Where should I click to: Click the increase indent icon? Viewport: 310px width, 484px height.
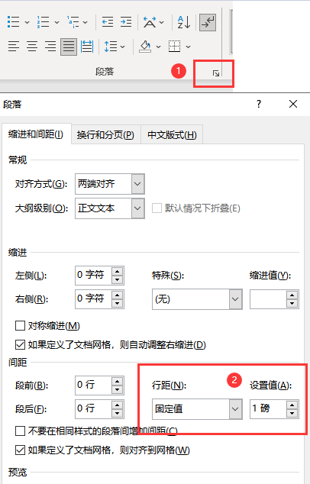tap(126, 22)
